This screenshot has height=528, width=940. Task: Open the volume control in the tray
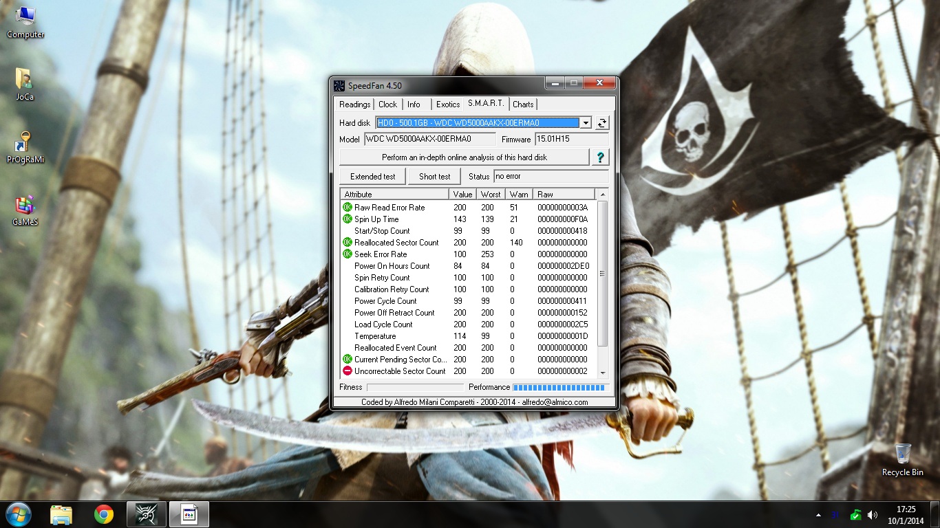873,515
